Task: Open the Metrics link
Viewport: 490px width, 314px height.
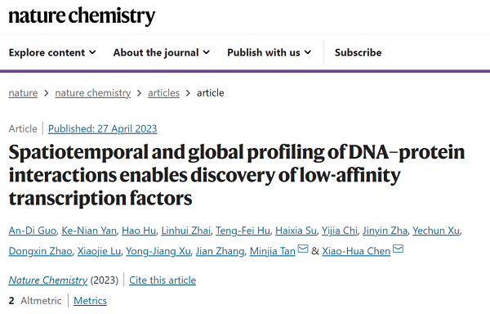Action: pos(90,301)
